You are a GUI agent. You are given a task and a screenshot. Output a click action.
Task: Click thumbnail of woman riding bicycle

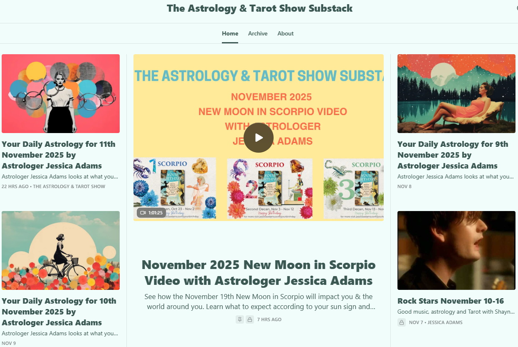(x=61, y=250)
